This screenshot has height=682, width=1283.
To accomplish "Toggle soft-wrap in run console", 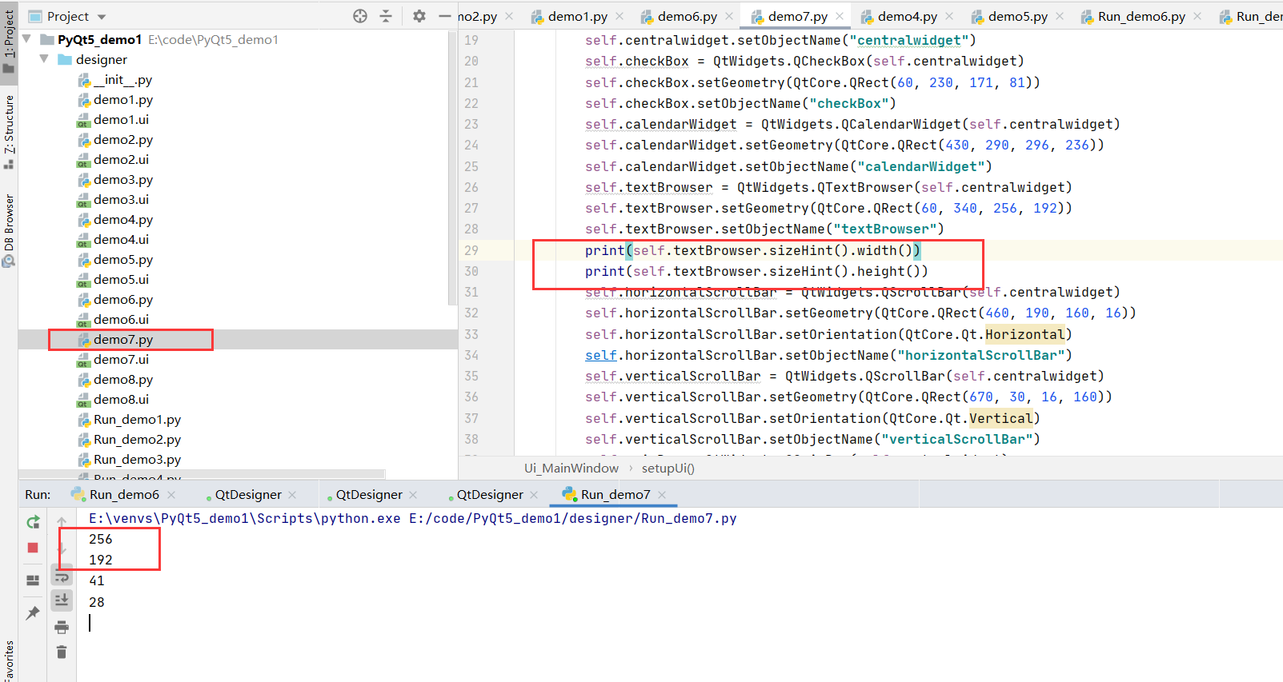I will pyautogui.click(x=62, y=577).
